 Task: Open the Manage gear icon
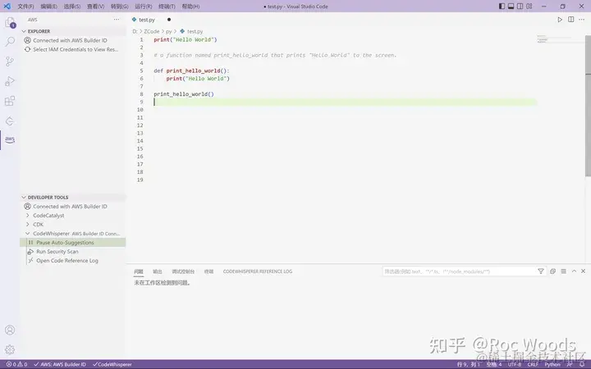[10, 349]
